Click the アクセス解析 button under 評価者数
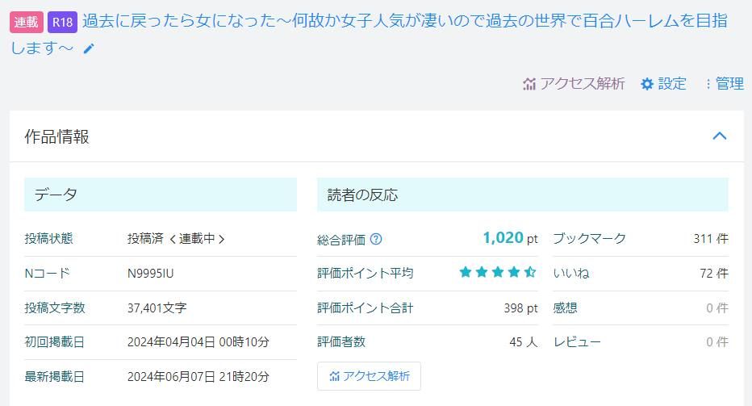The image size is (752, 406). [369, 376]
